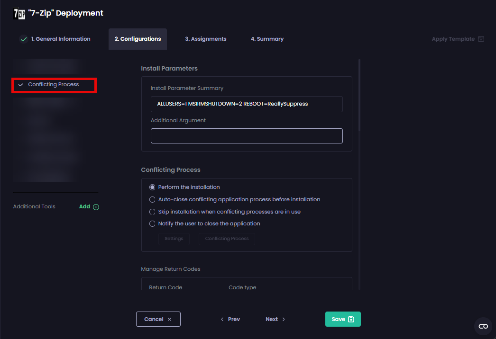Choose Skip installation when conflicting processes are in use
Image resolution: width=496 pixels, height=339 pixels.
point(152,212)
